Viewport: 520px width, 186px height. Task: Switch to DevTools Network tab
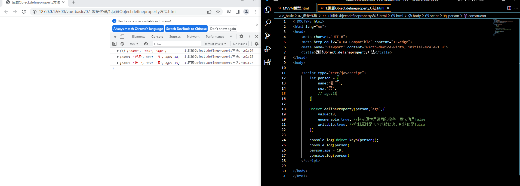point(193,36)
